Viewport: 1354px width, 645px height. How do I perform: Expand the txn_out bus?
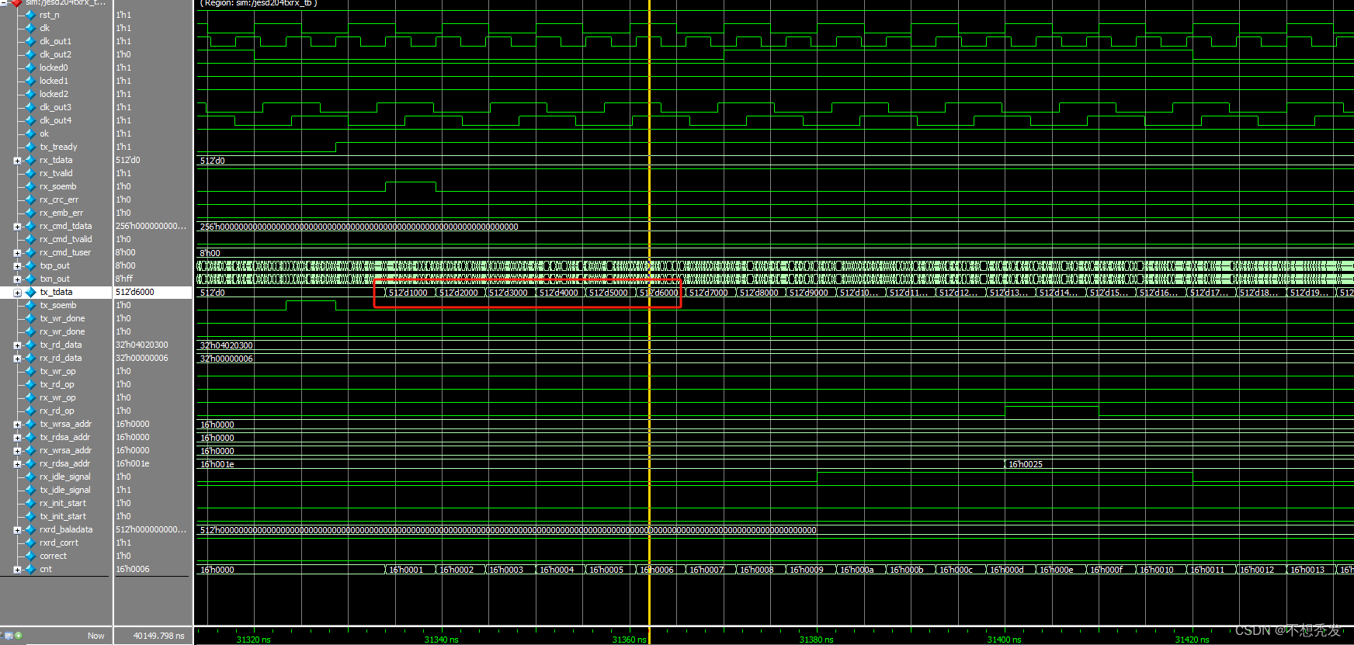coord(17,279)
